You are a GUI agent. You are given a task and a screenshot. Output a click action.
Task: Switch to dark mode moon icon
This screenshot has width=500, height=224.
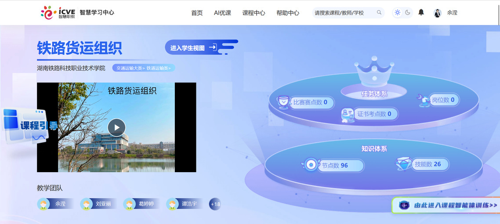[408, 12]
